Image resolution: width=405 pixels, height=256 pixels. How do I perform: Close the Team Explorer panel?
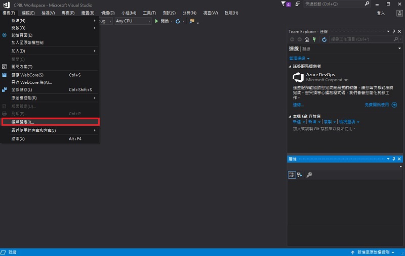[x=399, y=31]
